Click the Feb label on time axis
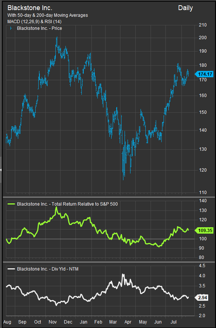The height and width of the screenshot is (328, 216). pyautogui.click(x=98, y=322)
